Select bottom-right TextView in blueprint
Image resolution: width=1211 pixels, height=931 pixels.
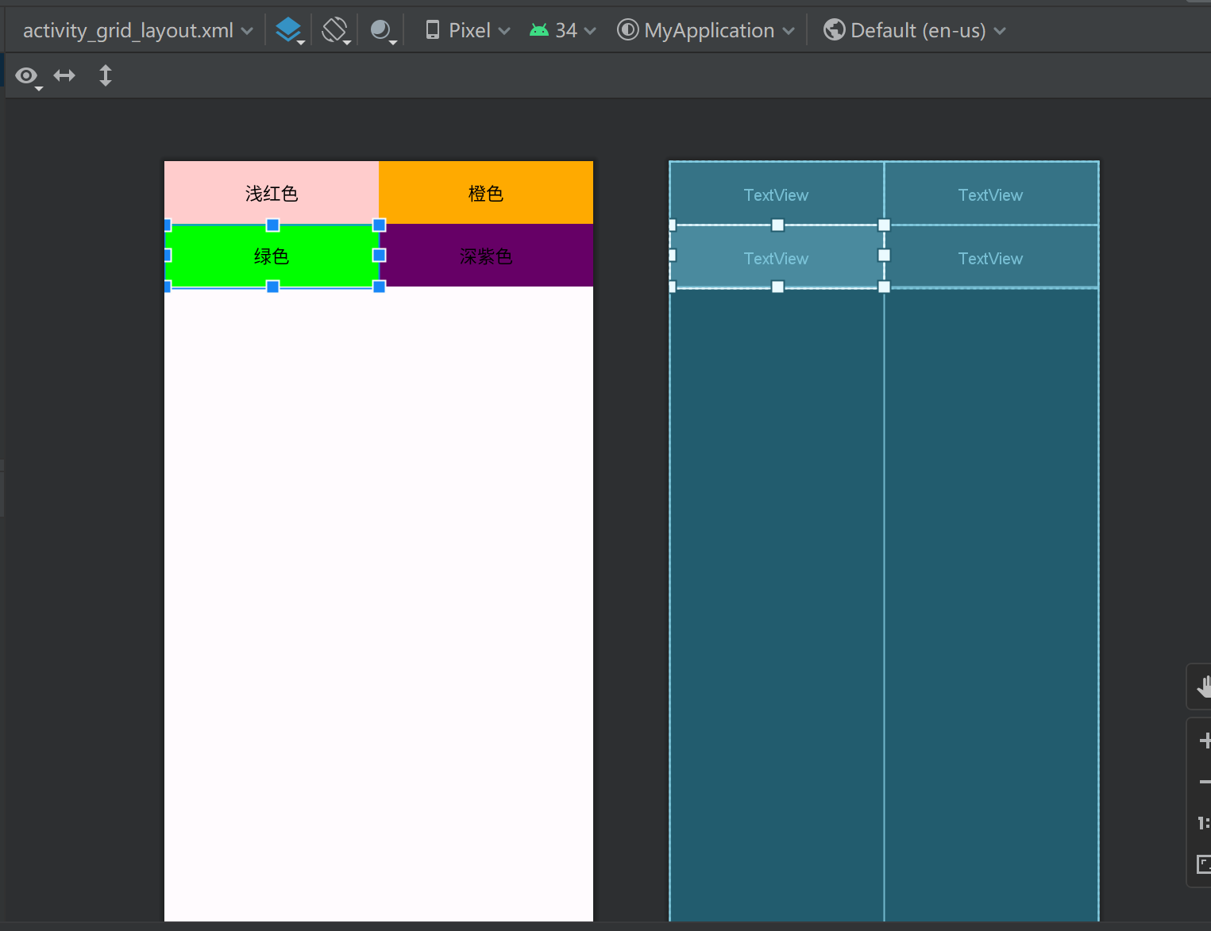[991, 257]
